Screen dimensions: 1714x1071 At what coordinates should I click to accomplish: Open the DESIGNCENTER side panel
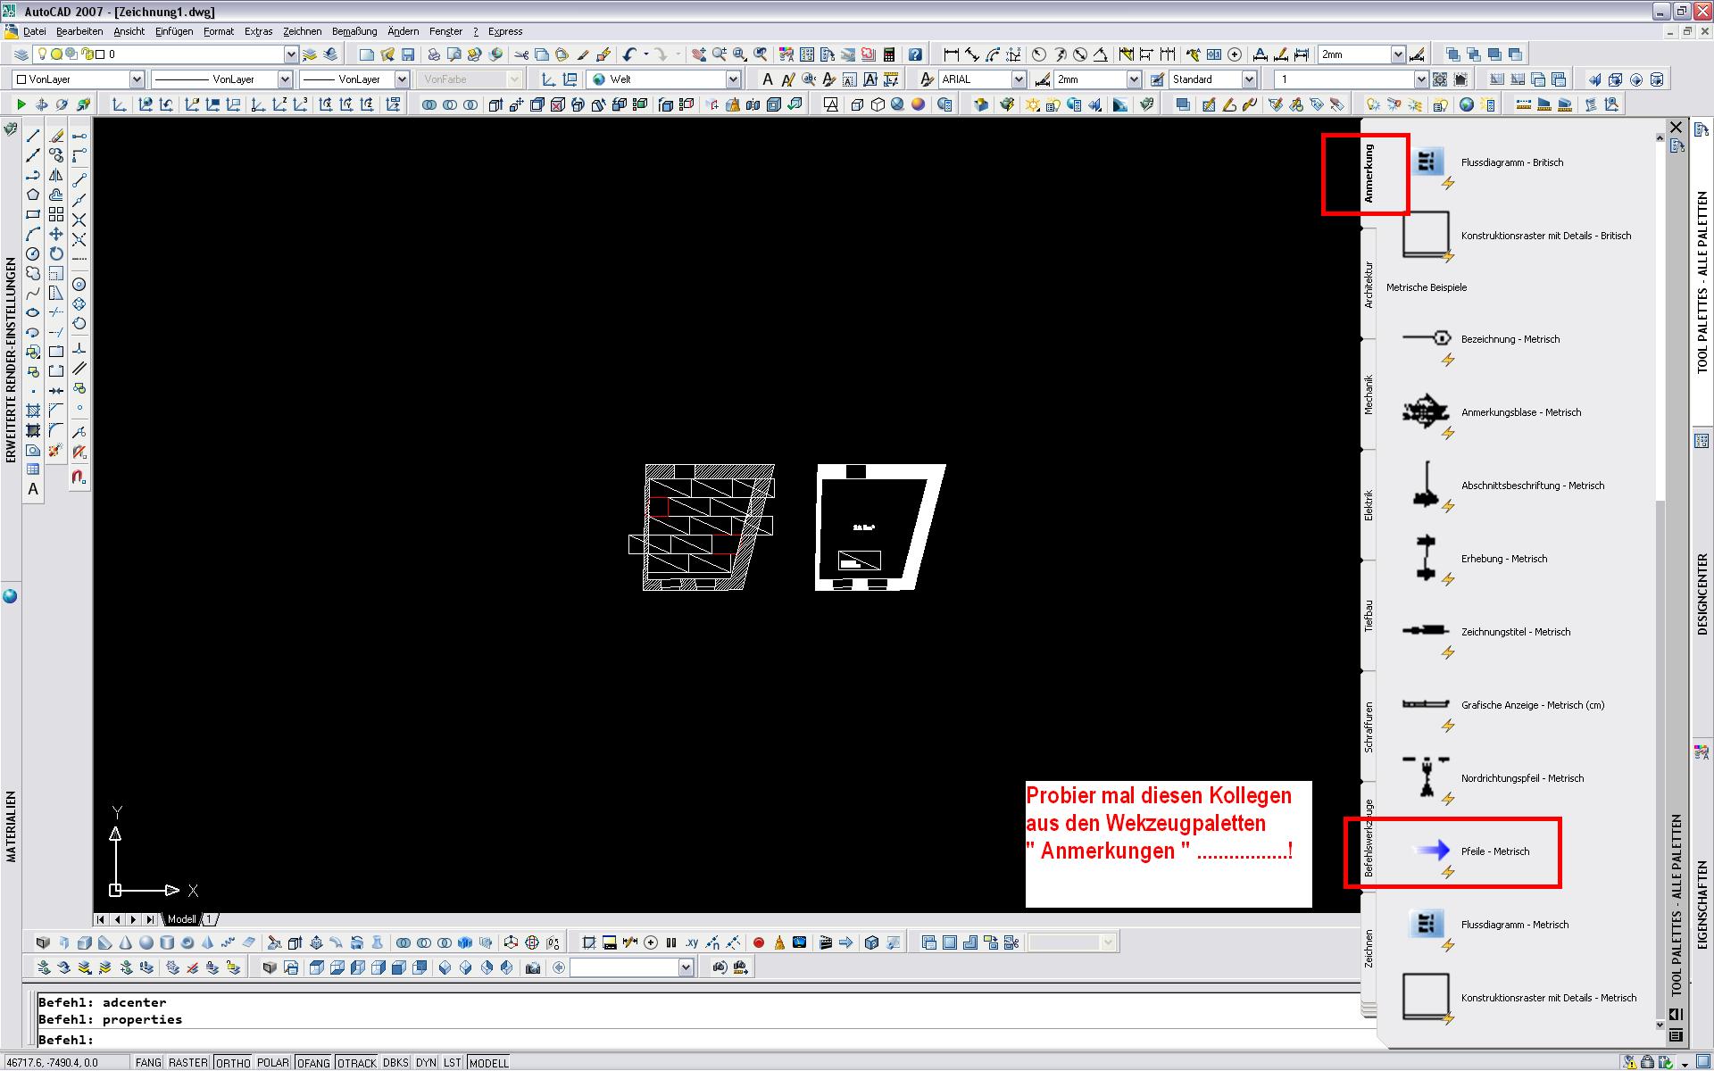[x=1702, y=594]
